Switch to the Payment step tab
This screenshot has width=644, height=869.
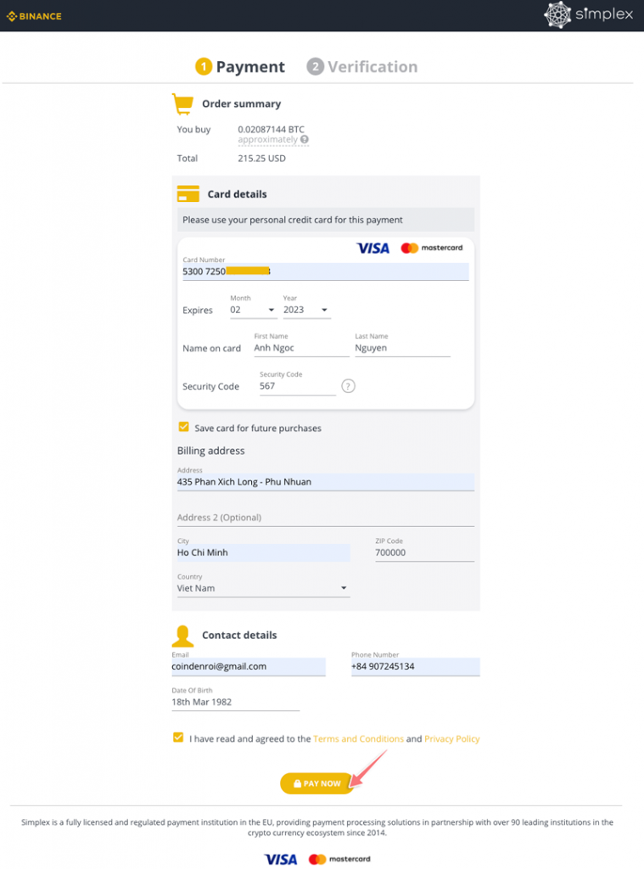coord(240,67)
